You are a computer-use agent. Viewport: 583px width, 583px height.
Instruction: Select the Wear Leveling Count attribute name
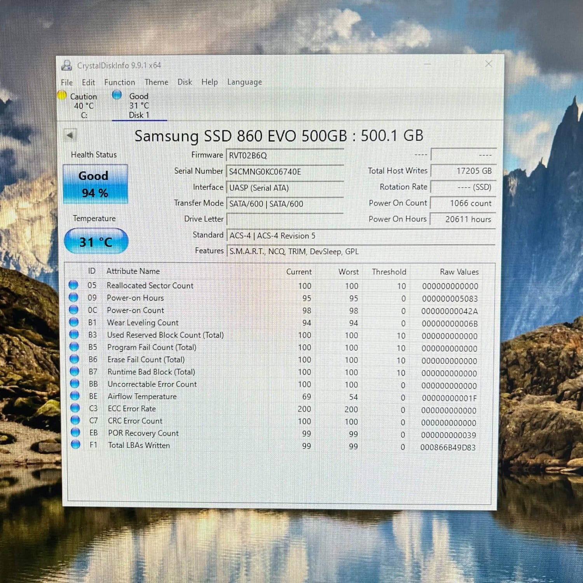pos(143,323)
